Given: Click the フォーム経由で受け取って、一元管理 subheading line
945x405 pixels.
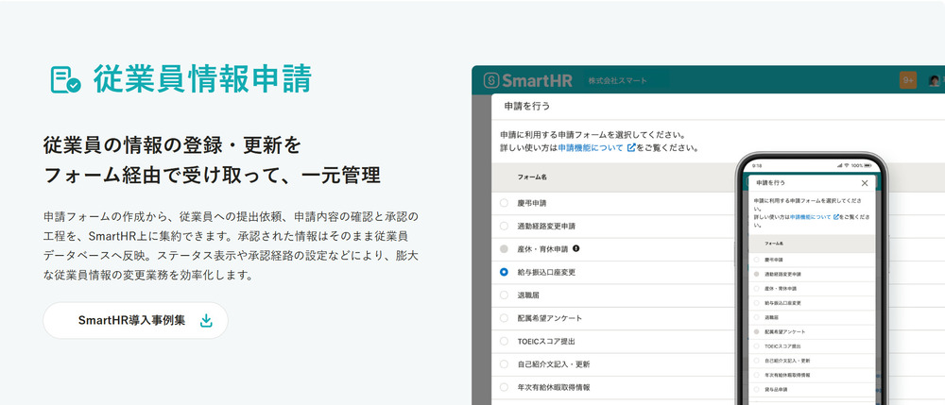Looking at the screenshot, I should (212, 175).
